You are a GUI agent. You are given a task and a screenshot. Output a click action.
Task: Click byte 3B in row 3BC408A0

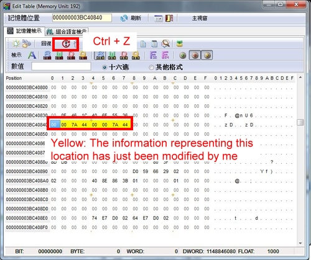pos(125,181)
